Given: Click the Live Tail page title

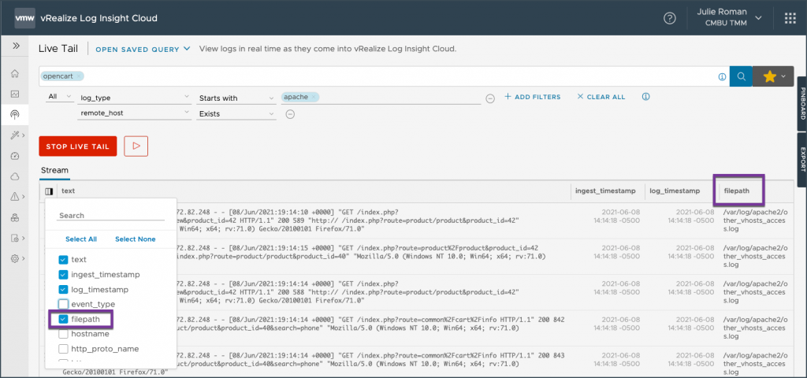Looking at the screenshot, I should [58, 49].
